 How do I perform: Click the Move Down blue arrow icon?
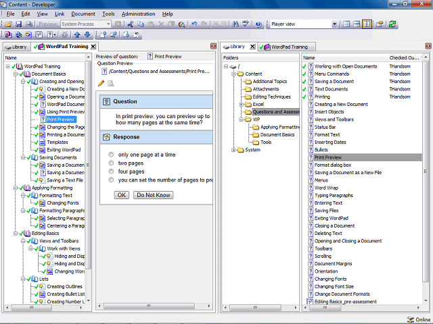[87, 34]
